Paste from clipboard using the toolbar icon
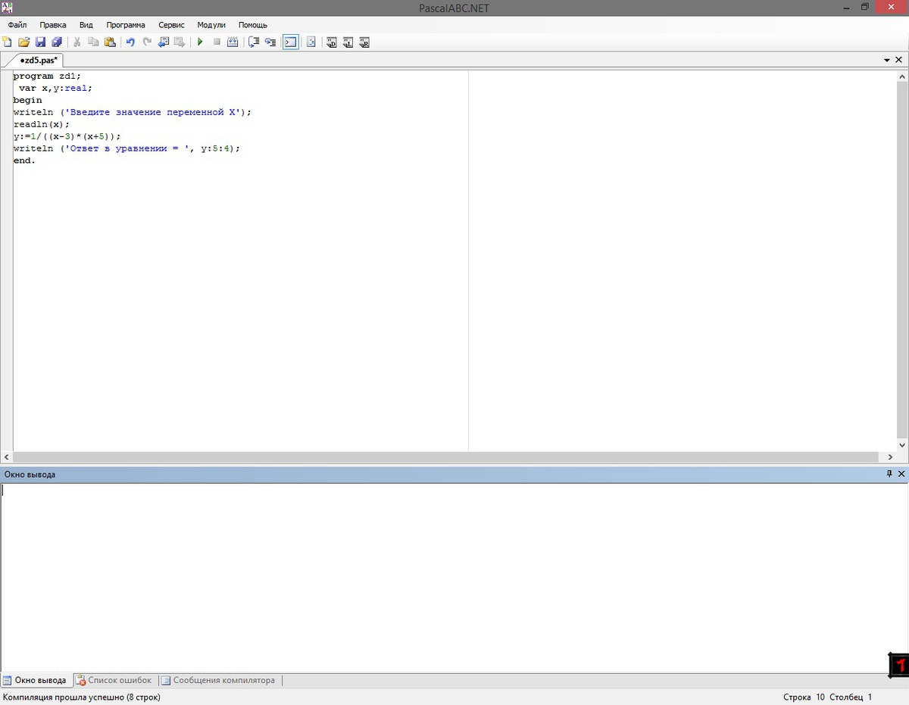This screenshot has width=909, height=705. pyautogui.click(x=110, y=42)
